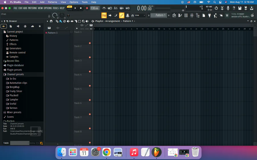Mute Track 2 with its red dot
The height and width of the screenshot is (160, 257).
tap(90, 57)
